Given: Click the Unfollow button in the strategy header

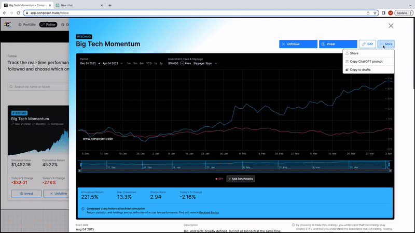Looking at the screenshot, I should (298, 44).
